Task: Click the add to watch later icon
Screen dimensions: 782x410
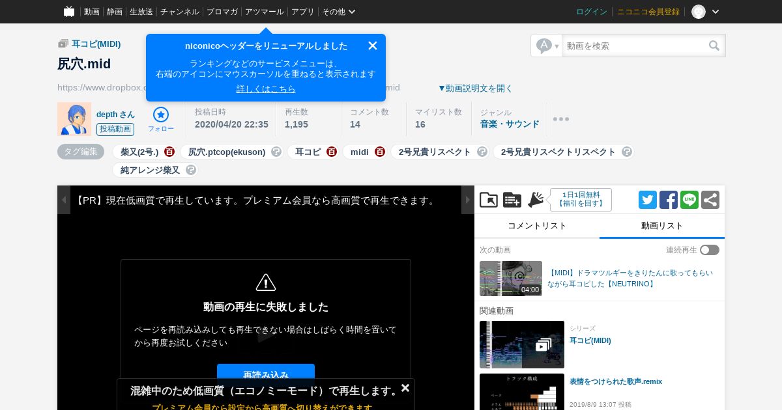Action: pyautogui.click(x=512, y=200)
